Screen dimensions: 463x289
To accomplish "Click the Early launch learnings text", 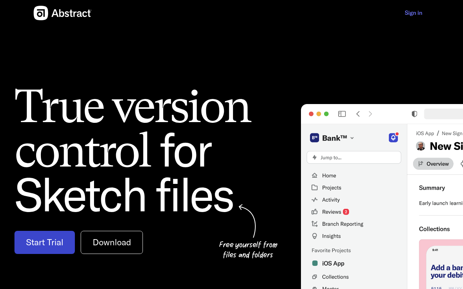I will [x=441, y=203].
